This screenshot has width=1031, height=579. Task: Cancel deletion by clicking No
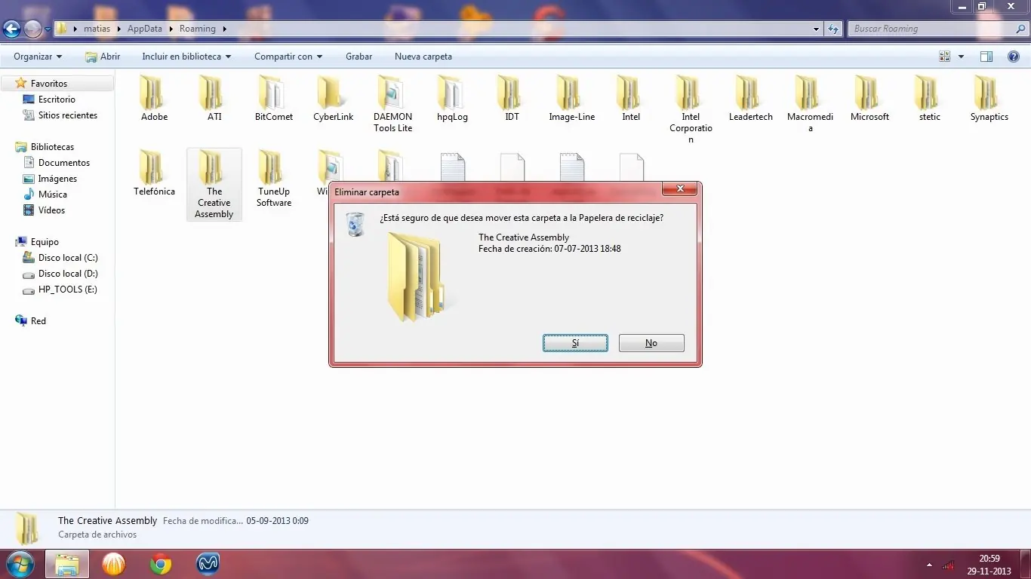[651, 343]
